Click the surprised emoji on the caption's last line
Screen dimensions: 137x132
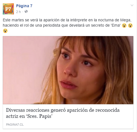coord(5,31)
